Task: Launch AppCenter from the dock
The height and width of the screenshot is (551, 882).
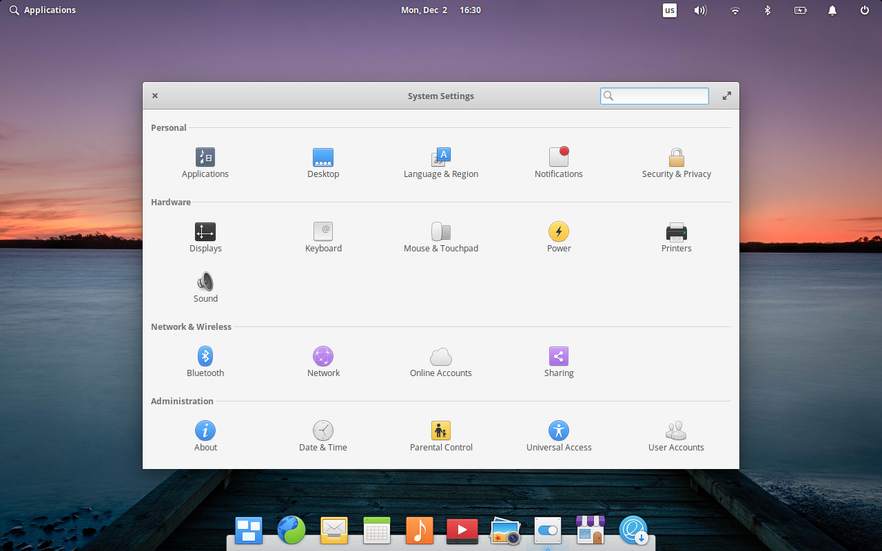Action: pyautogui.click(x=591, y=530)
